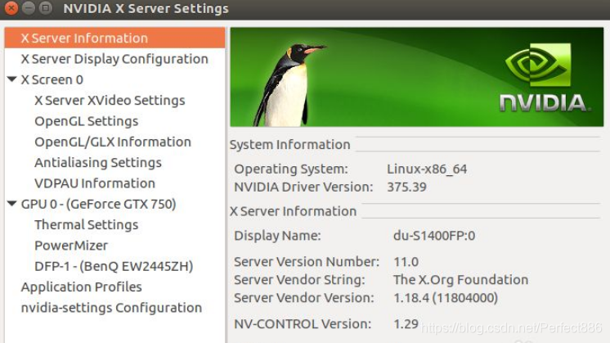Open OpenGL Settings page
Image resolution: width=610 pixels, height=343 pixels.
(x=87, y=121)
